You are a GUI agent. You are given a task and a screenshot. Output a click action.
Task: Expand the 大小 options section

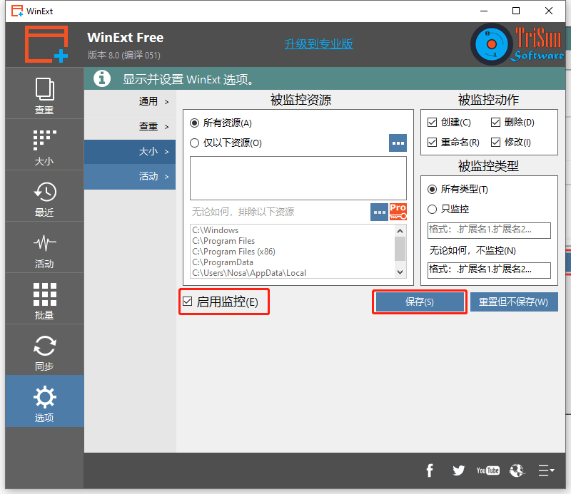click(x=130, y=152)
